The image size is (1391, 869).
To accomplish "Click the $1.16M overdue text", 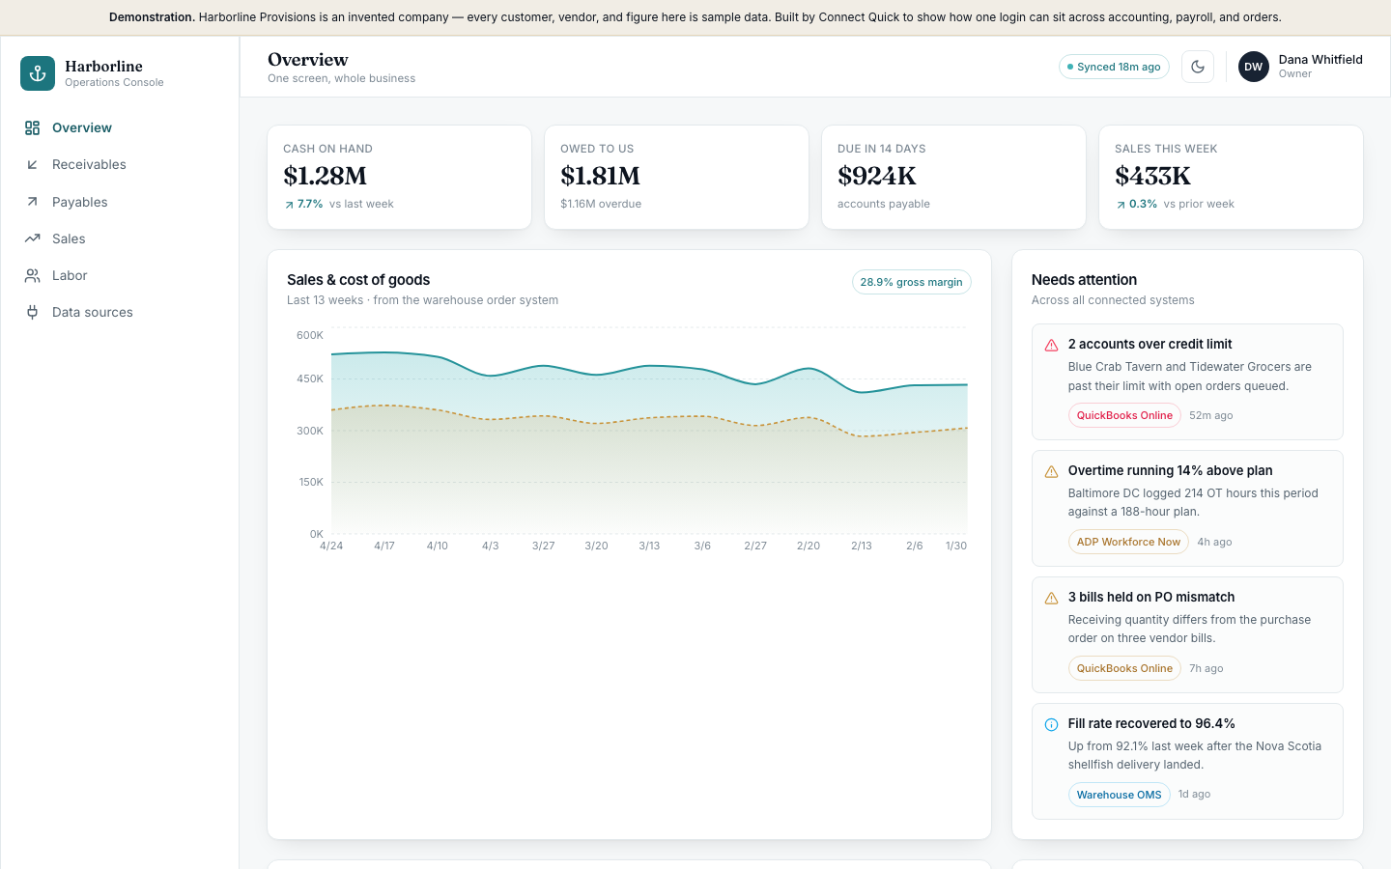I will click(601, 204).
